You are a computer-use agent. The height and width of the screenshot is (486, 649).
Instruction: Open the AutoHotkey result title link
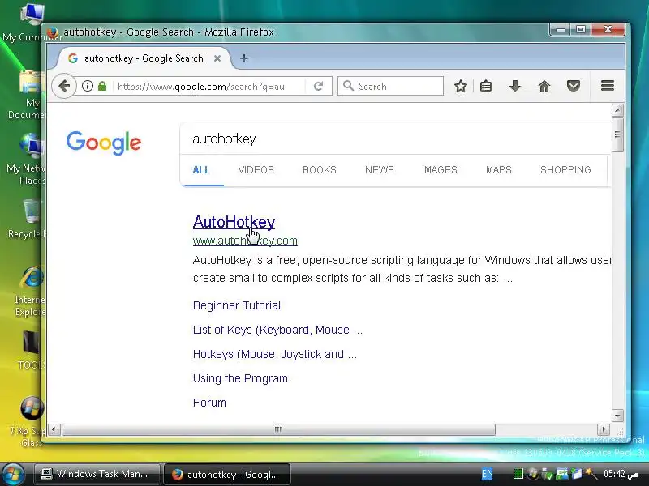coord(234,222)
